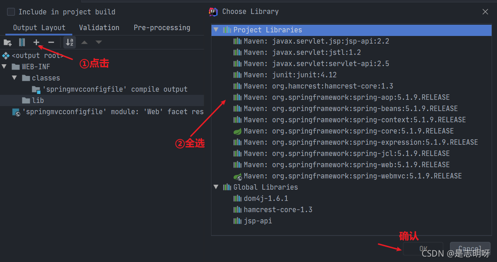
Task: Collapse the WEB-INF folder node
Action: click(x=4, y=67)
